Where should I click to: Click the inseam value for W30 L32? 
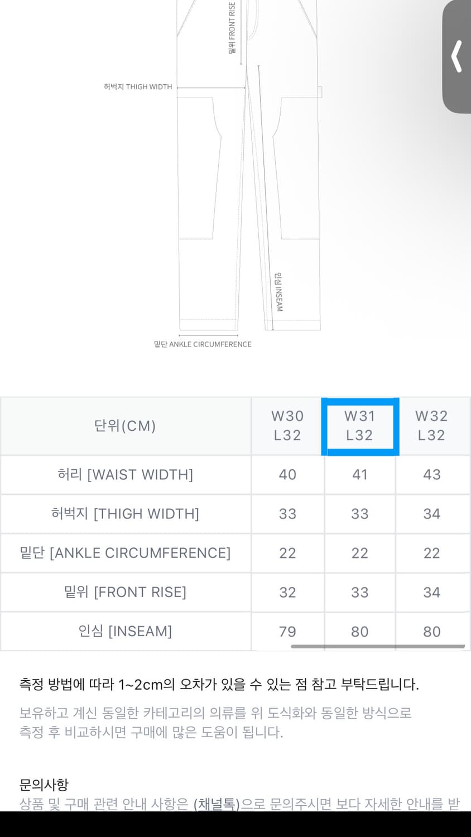pos(287,631)
